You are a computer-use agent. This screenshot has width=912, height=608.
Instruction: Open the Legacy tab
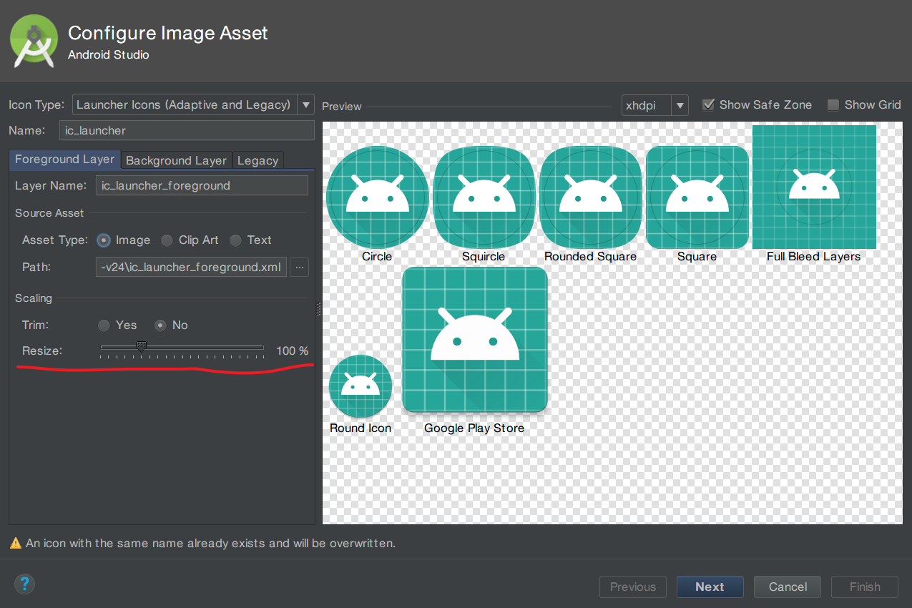click(x=258, y=160)
